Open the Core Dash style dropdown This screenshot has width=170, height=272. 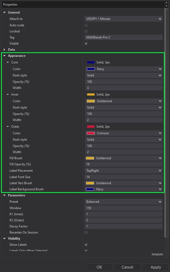coord(124,75)
